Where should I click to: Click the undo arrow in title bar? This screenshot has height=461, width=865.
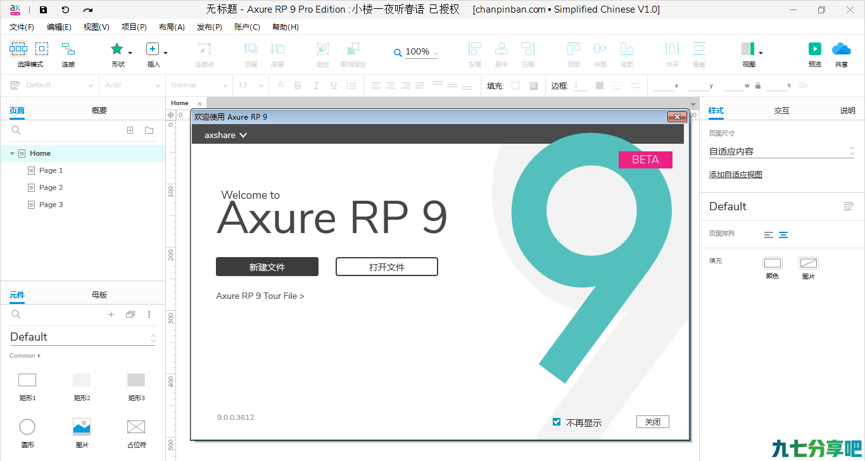click(x=65, y=9)
